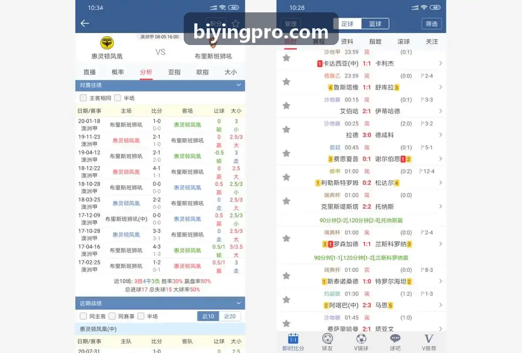Open 18-12-22 match with score 4-1
This screenshot has height=353, width=522.
(x=160, y=172)
